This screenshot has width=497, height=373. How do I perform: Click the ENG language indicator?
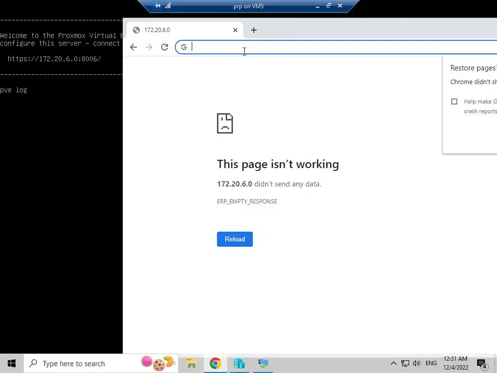click(431, 363)
